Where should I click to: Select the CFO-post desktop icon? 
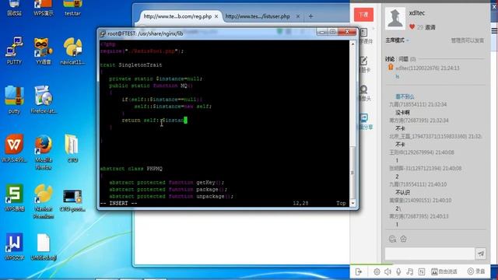[x=72, y=200]
